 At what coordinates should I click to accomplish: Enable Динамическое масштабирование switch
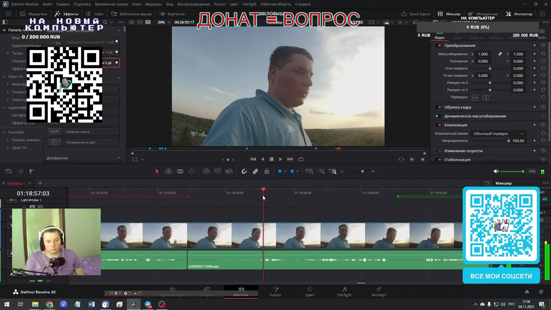click(437, 116)
